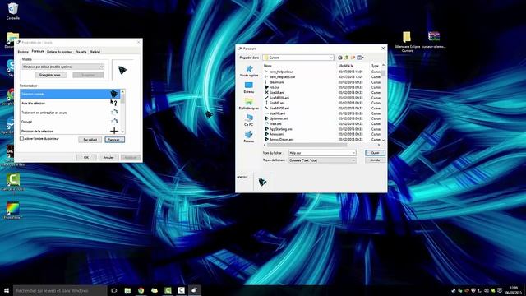The height and width of the screenshot is (296, 526).
Task: Click Ouvrir in Parcourir dialog
Action: [x=375, y=153]
